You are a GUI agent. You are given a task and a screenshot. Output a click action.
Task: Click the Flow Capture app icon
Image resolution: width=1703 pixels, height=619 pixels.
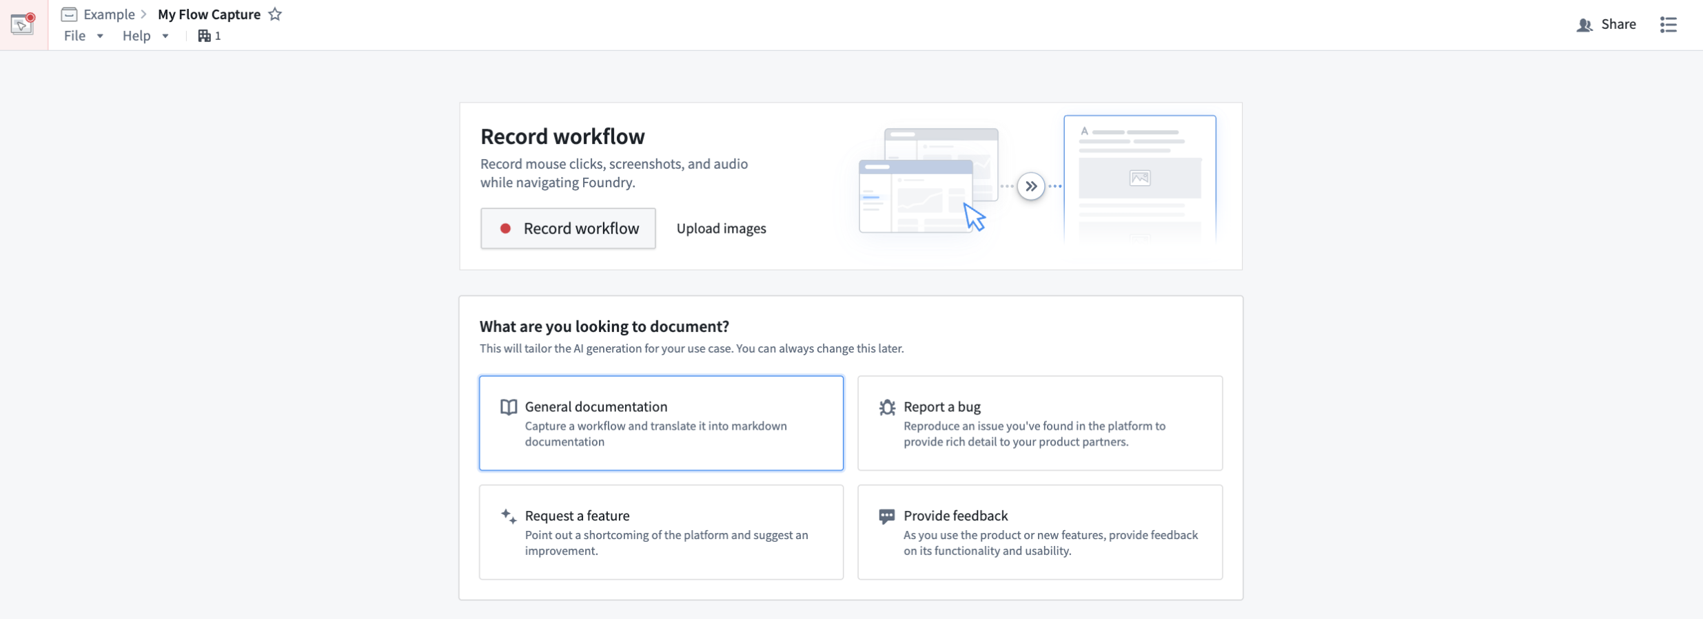point(23,24)
